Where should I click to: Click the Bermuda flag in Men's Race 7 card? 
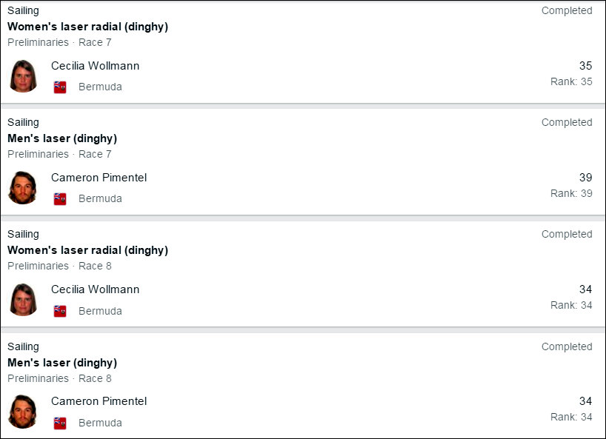point(60,199)
